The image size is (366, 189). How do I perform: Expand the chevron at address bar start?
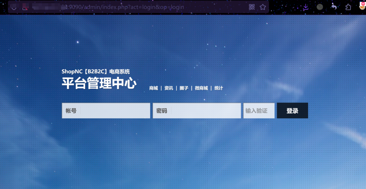[x=14, y=8]
